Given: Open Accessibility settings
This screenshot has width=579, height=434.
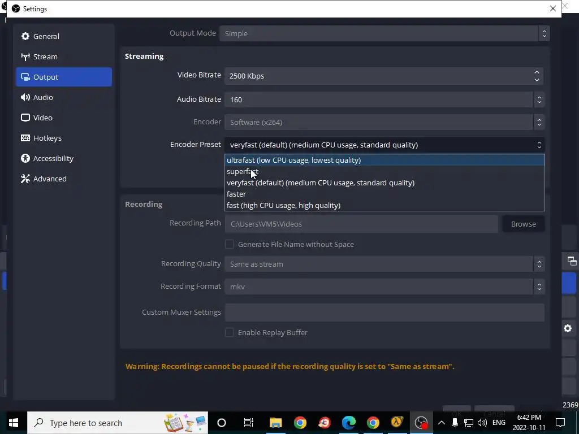Looking at the screenshot, I should (x=64, y=158).
